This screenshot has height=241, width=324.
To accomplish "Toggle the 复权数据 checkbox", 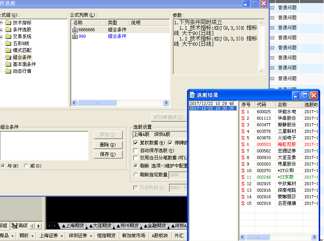I will [135, 143].
